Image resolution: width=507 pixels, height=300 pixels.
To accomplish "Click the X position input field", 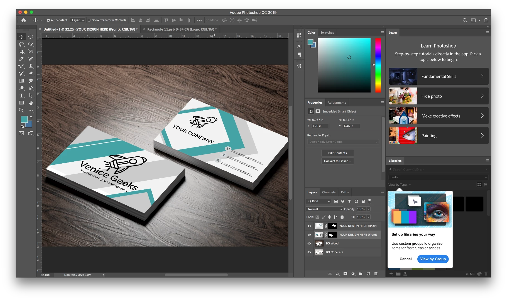I will tap(320, 126).
